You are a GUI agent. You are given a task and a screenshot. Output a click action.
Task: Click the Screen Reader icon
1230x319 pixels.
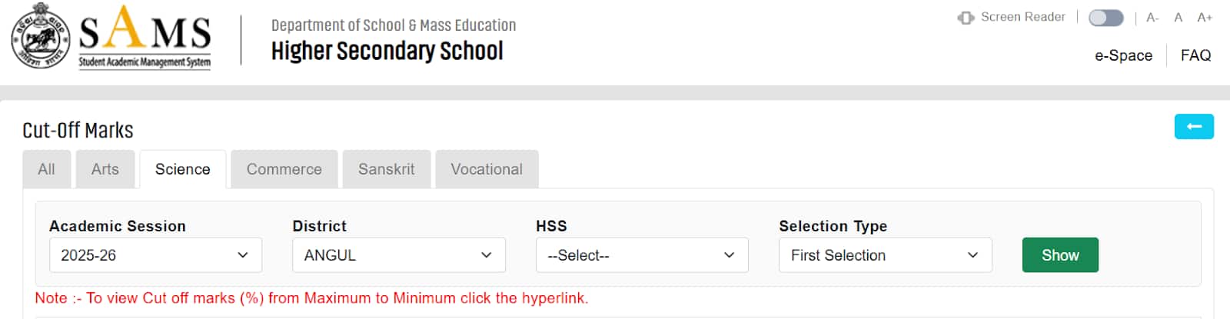(966, 18)
